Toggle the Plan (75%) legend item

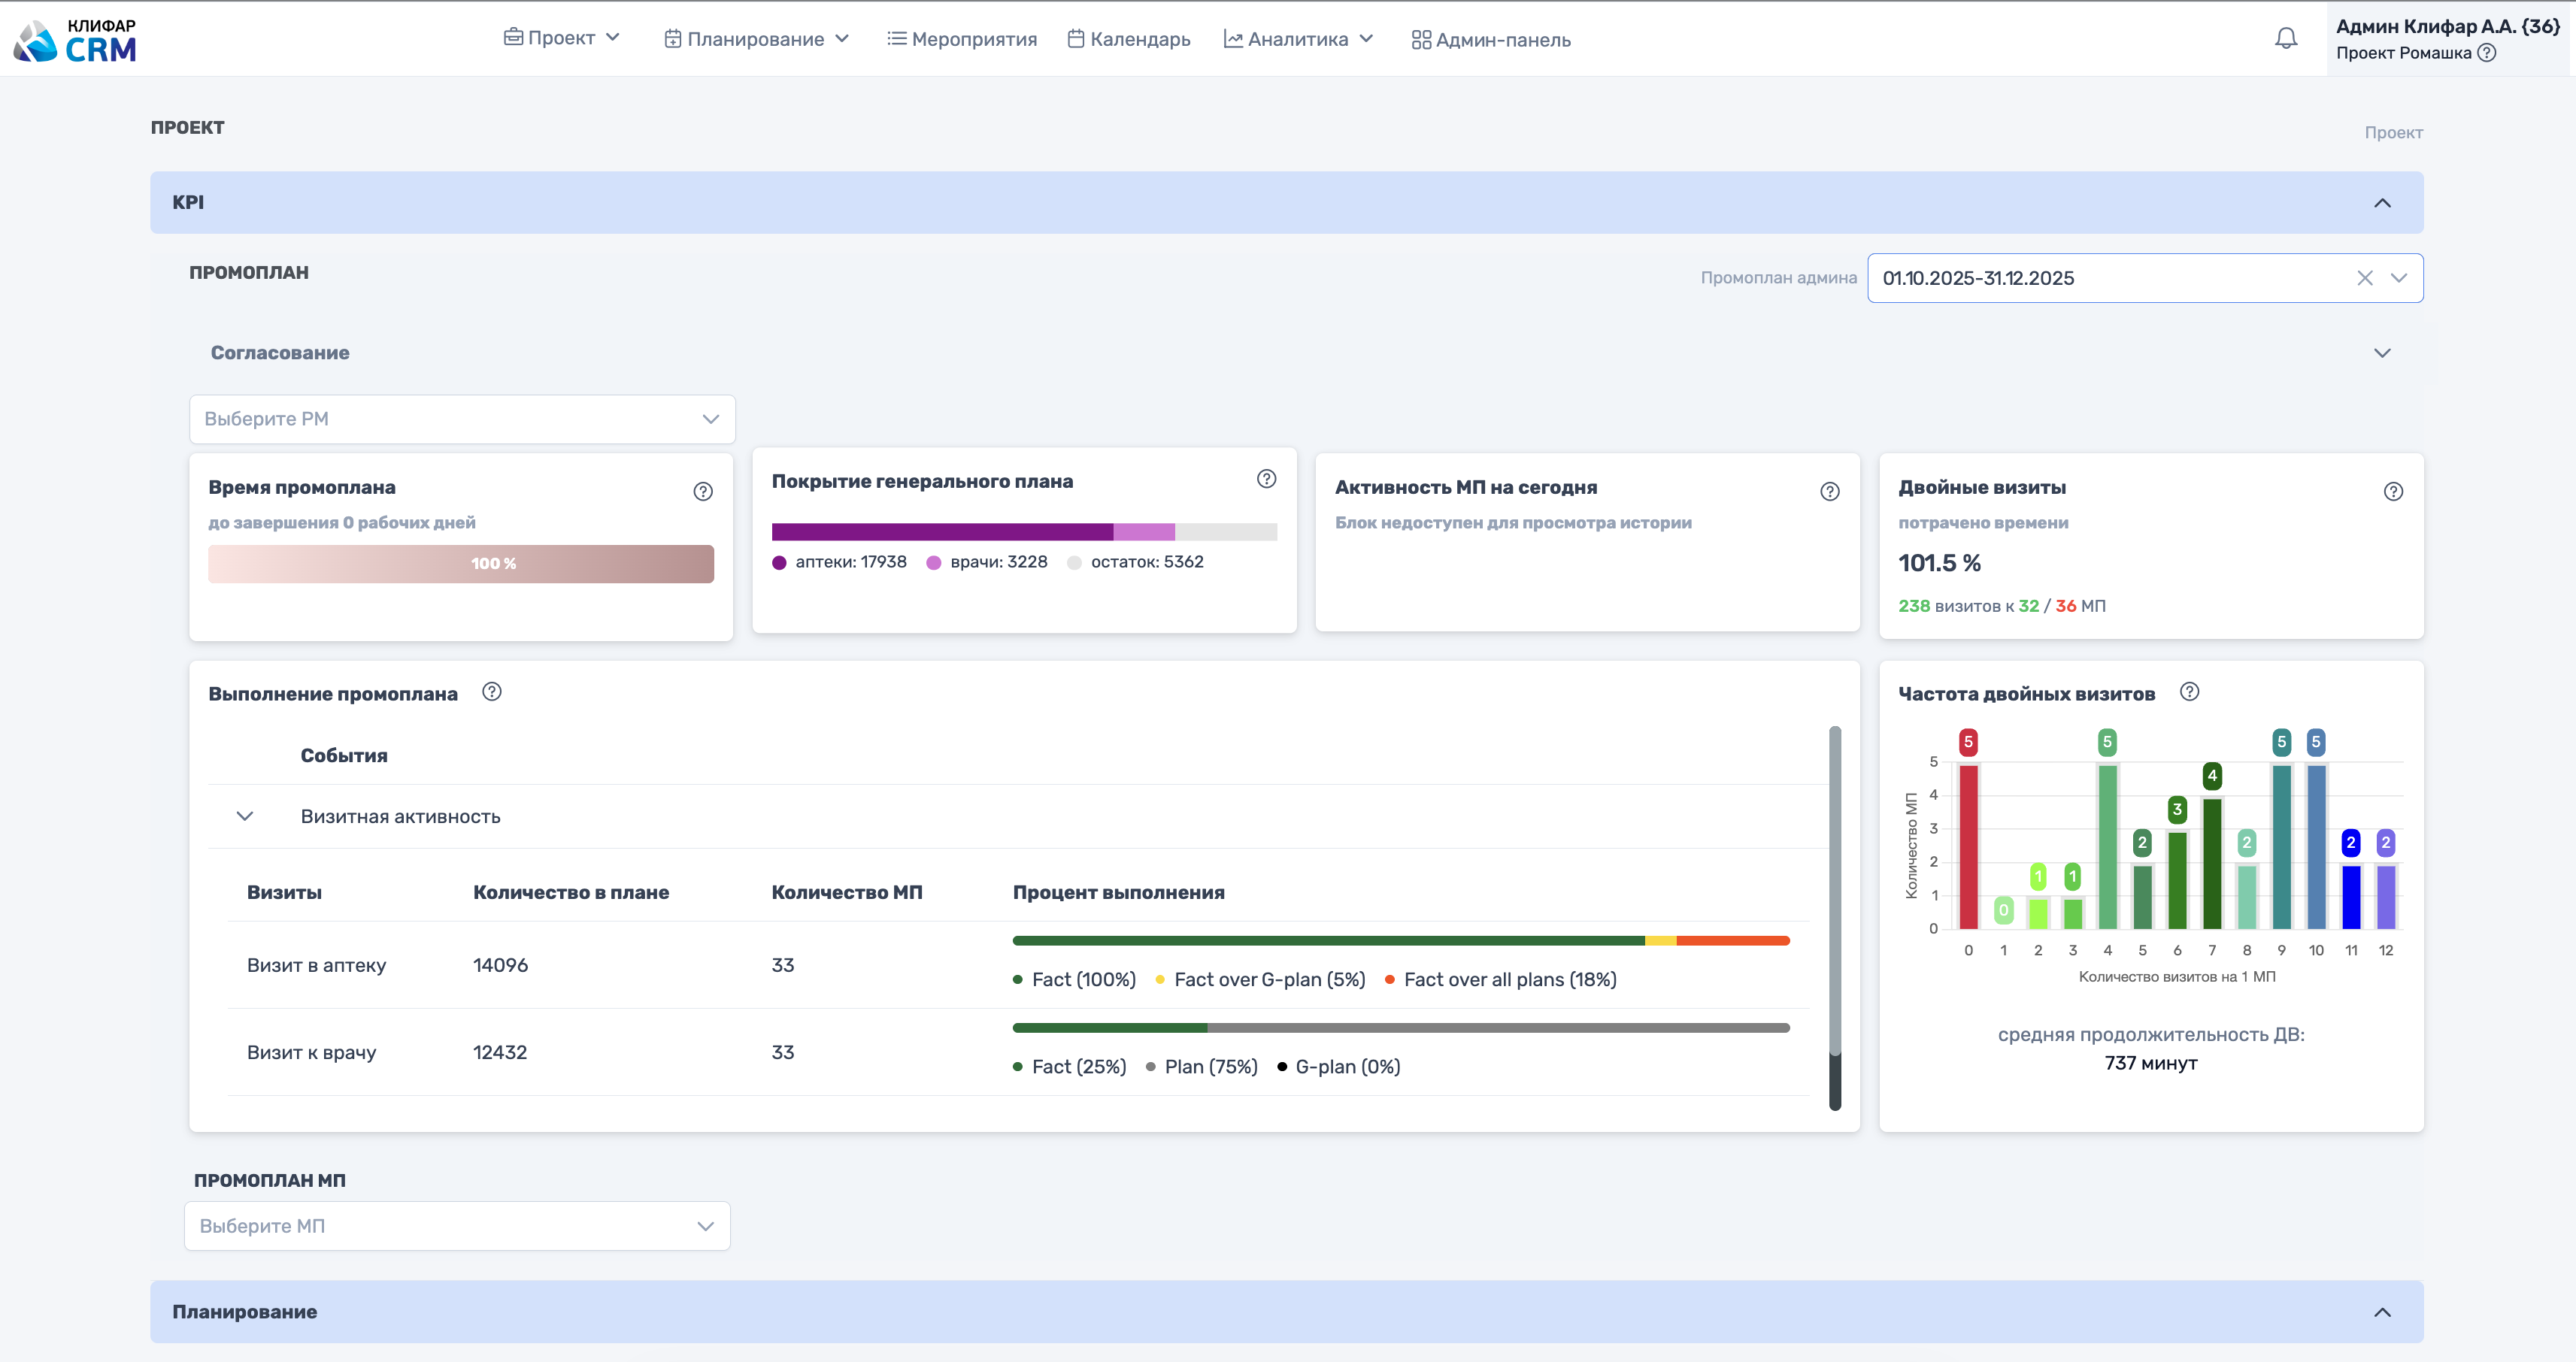tap(1202, 1067)
